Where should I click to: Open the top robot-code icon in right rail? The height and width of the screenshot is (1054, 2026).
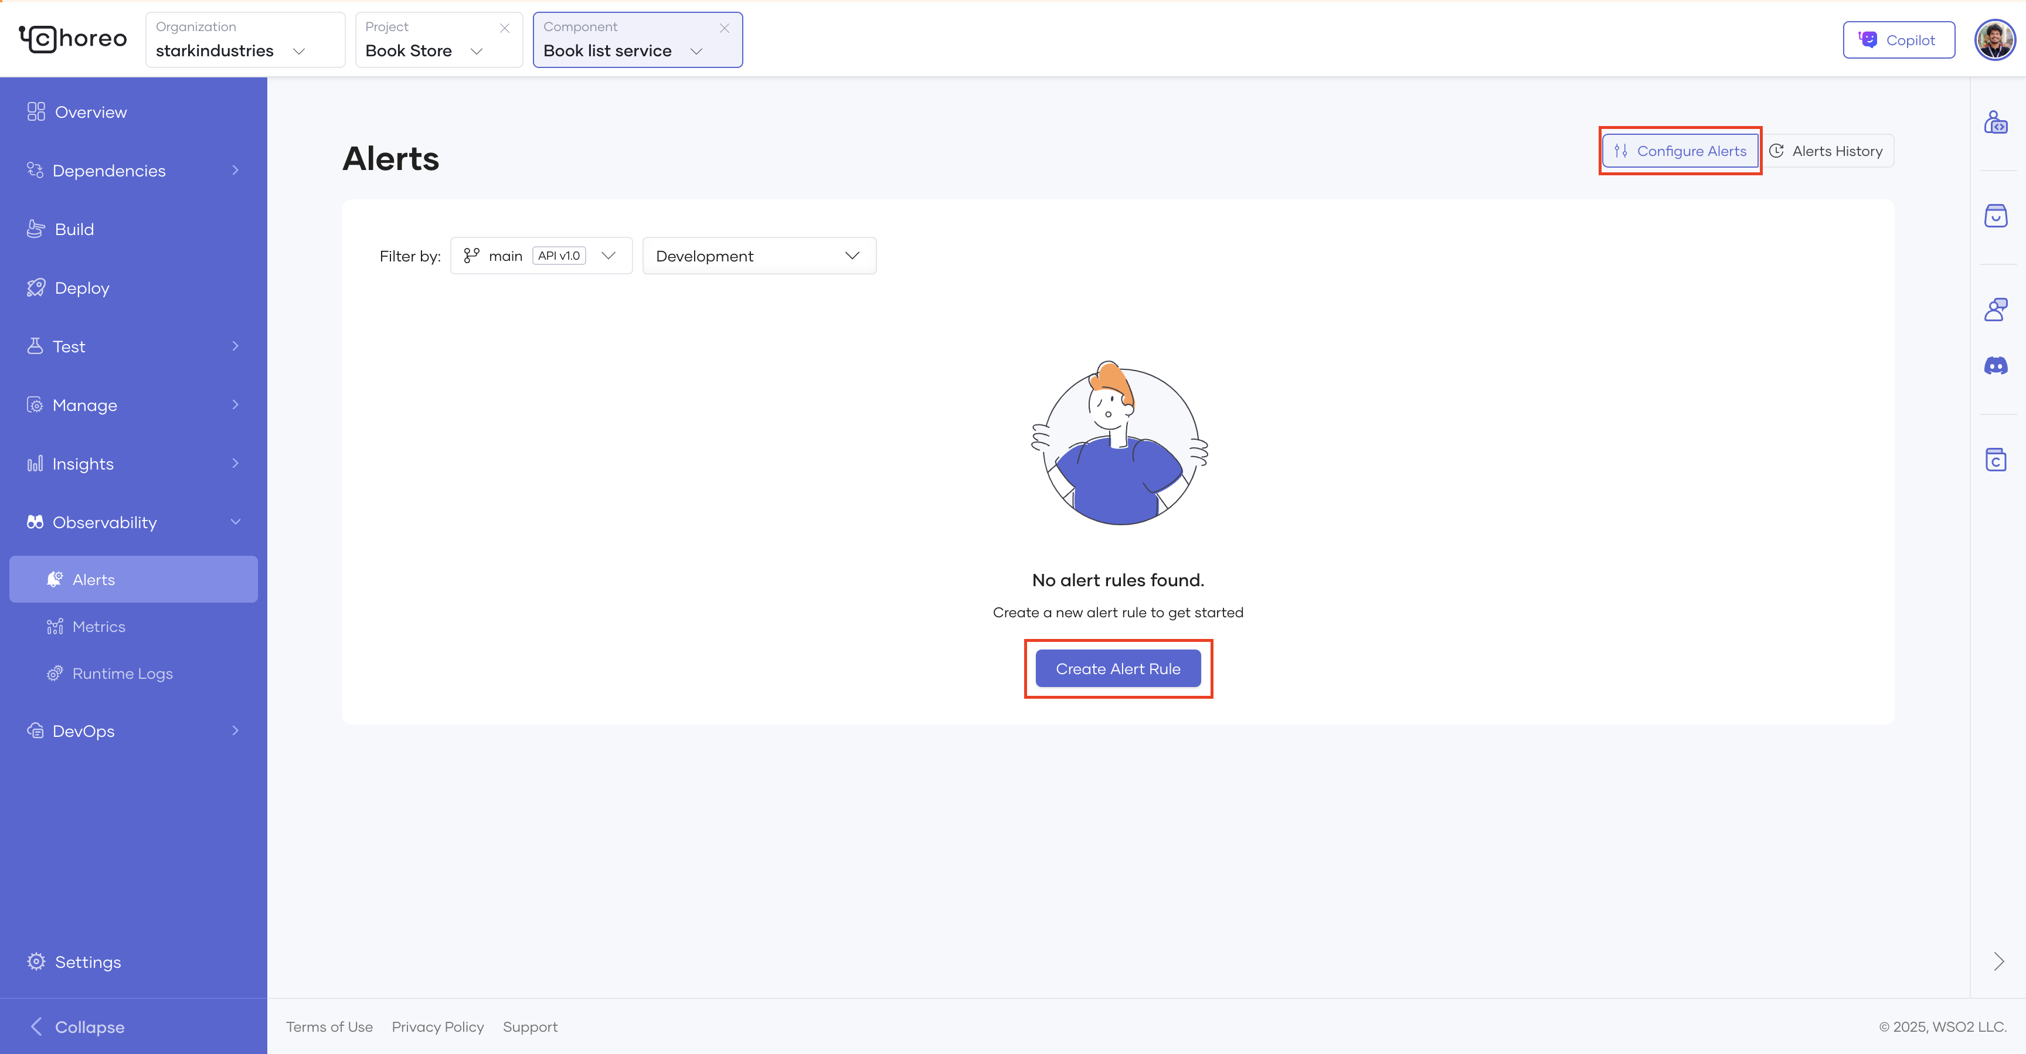point(1996,123)
